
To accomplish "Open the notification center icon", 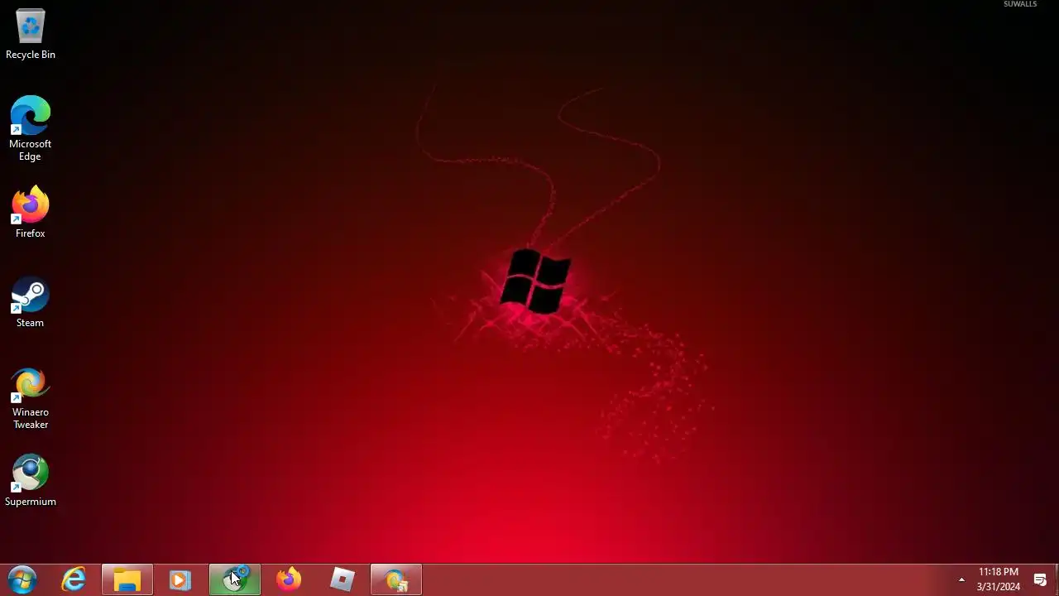I will pos(1041,579).
